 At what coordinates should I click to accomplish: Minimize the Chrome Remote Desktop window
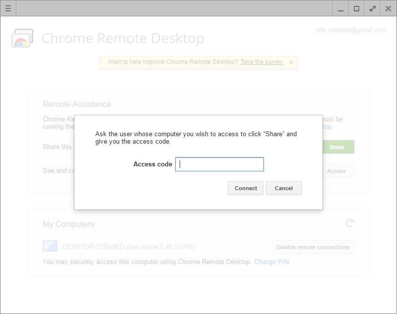tap(340, 8)
